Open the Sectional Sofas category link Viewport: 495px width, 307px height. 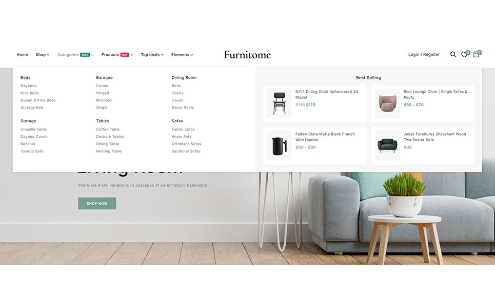click(x=186, y=151)
